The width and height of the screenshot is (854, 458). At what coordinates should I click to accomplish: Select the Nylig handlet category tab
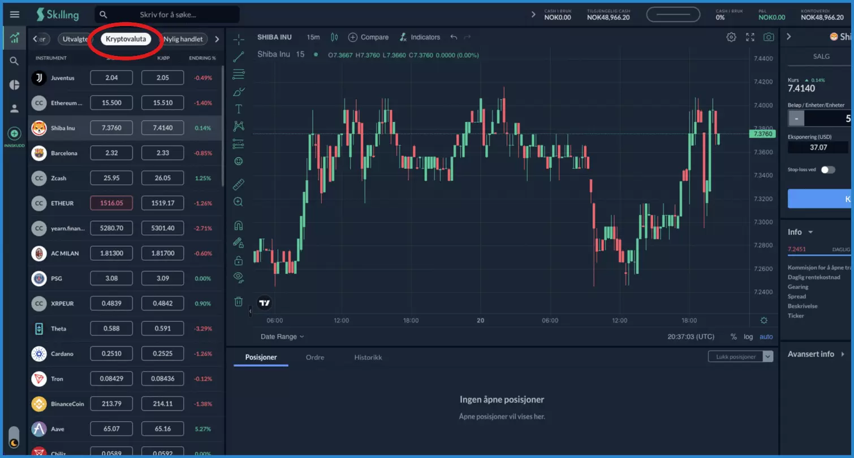coord(183,39)
